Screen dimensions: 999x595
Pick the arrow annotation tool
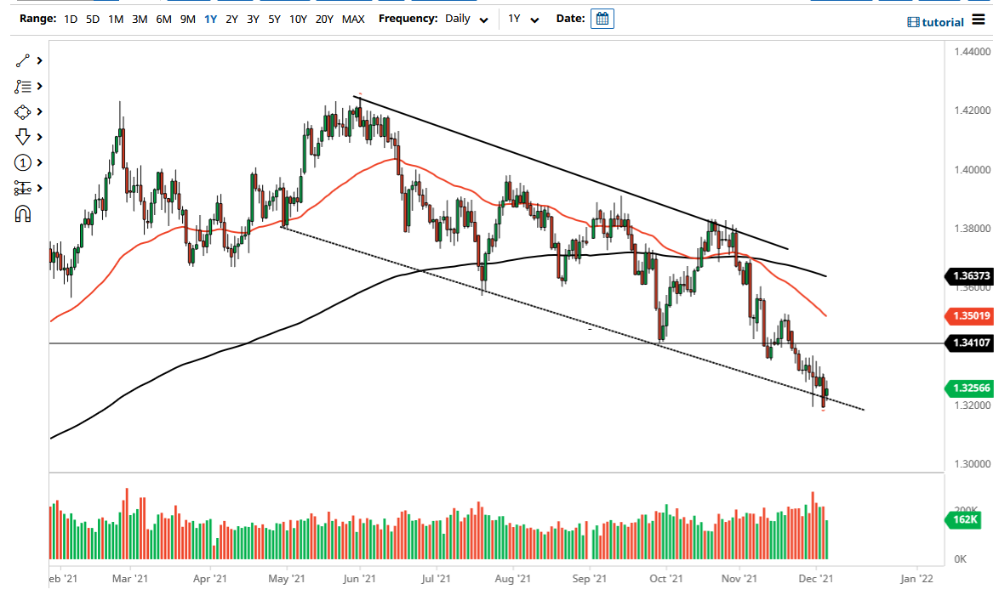coord(23,136)
